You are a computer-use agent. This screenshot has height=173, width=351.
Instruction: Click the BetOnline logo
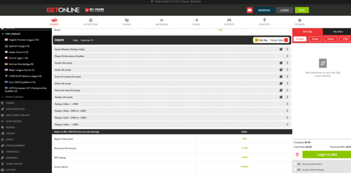tap(63, 10)
